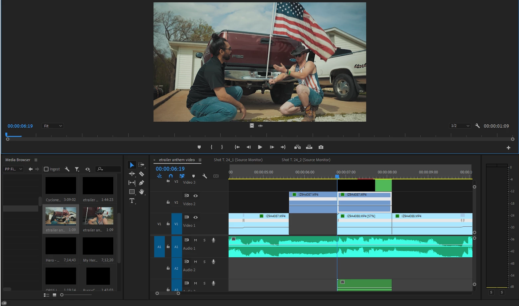Open the file types filter dropdown

[77, 169]
